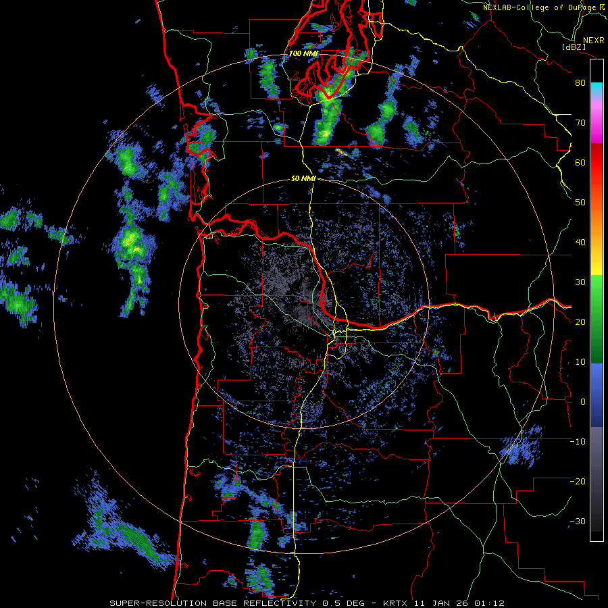
Task: Click the 50 NMI range ring label
Action: pos(303,179)
